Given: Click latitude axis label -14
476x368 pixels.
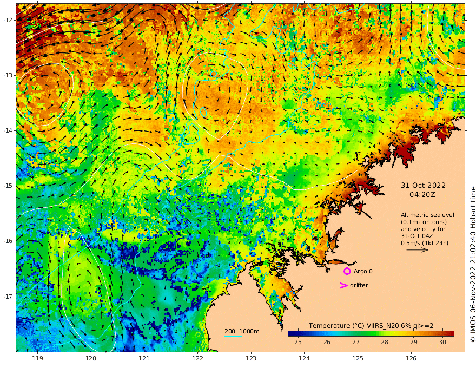Looking at the screenshot, I should (8, 130).
